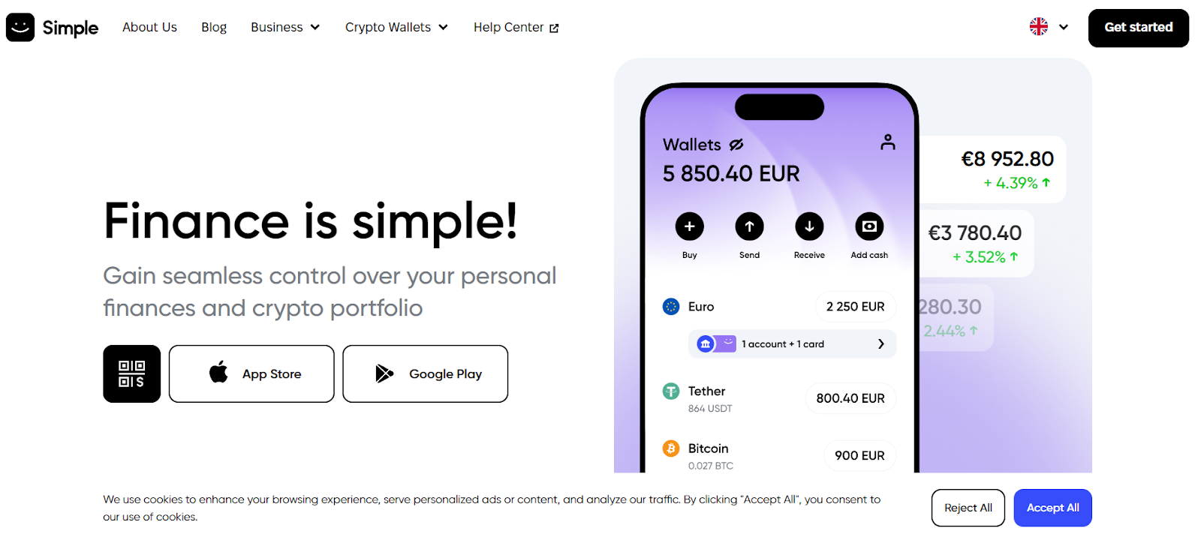
Task: Toggle wallet balance visibility eye icon
Action: (736, 144)
